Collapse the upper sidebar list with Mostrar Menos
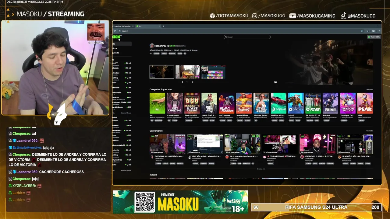The image size is (390, 219). (126, 113)
